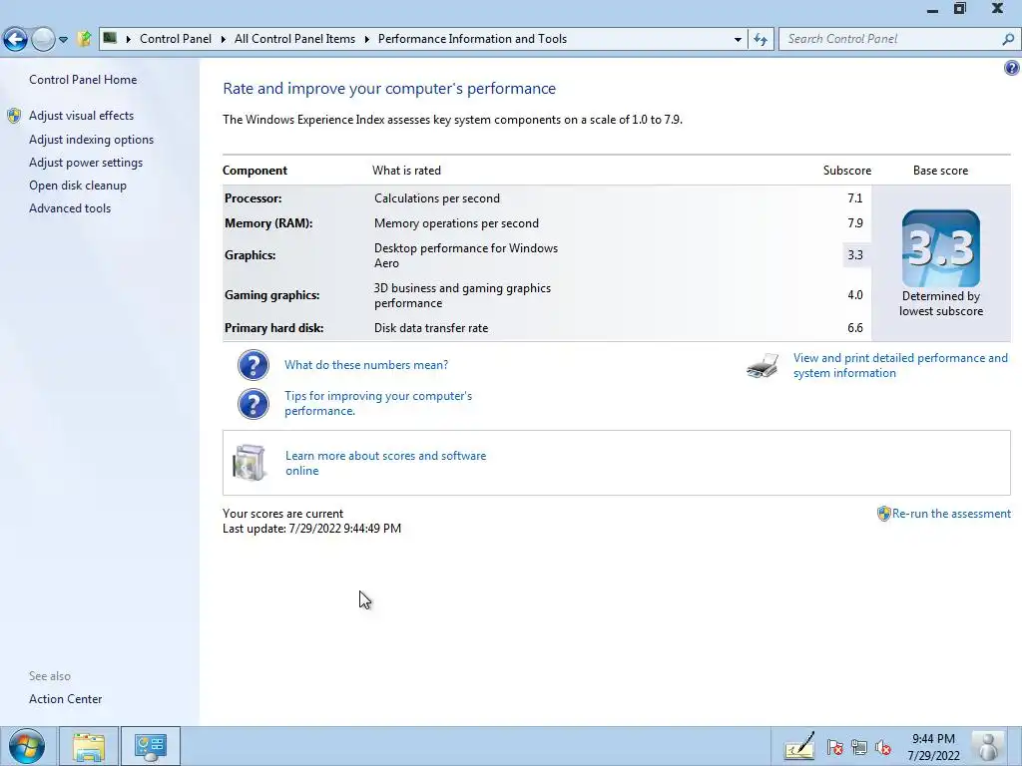1022x766 pixels.
Task: Click question icon beside What do these numbers mean
Action: point(253,365)
